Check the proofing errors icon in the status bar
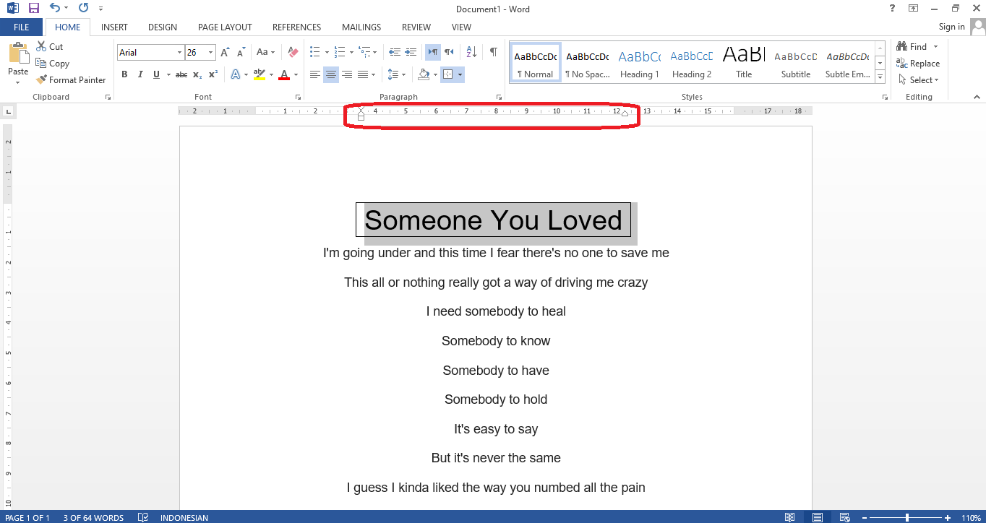This screenshot has width=986, height=523. click(143, 517)
